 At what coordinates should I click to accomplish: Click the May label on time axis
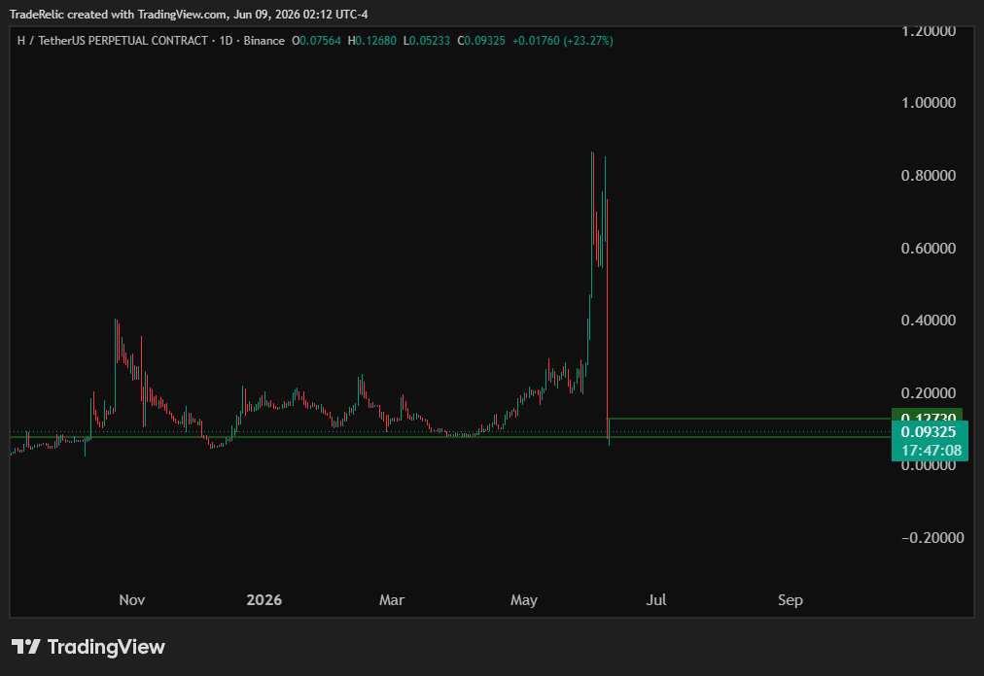(524, 600)
